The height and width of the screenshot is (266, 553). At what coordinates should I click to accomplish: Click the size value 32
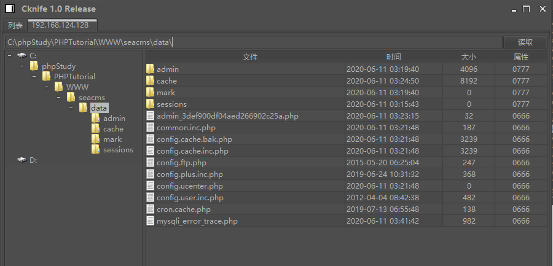[x=469, y=115]
